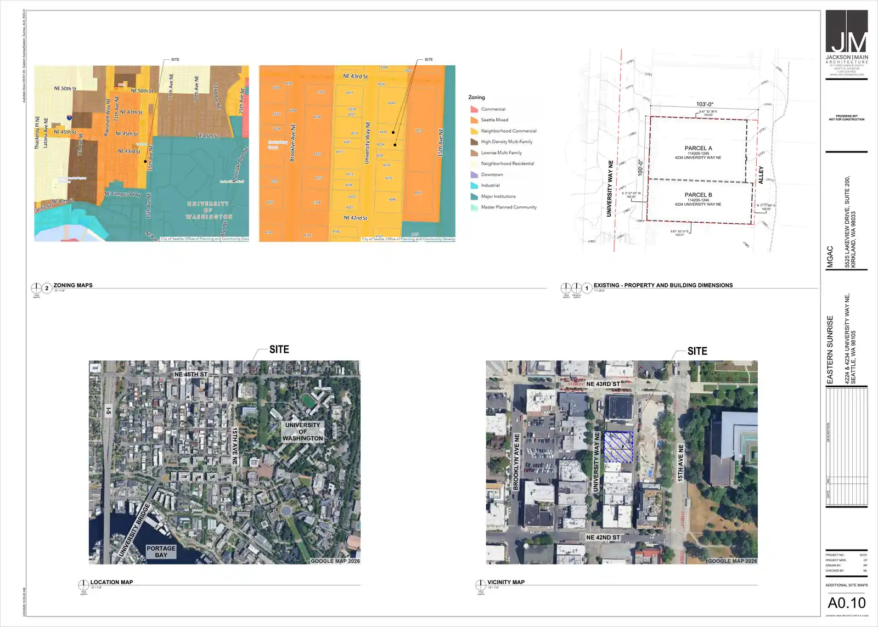The width and height of the screenshot is (878, 627).
Task: Click PORTAGE BAY label on location map
Action: tap(161, 552)
